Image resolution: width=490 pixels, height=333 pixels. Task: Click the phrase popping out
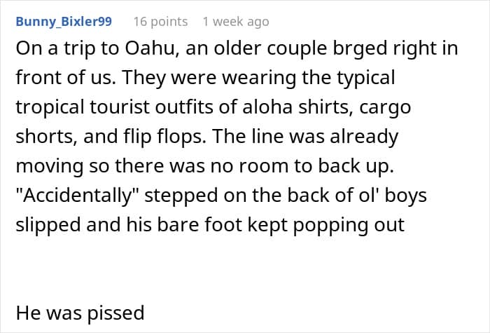(x=349, y=226)
